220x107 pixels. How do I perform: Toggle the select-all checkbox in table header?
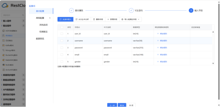(x=62, y=27)
